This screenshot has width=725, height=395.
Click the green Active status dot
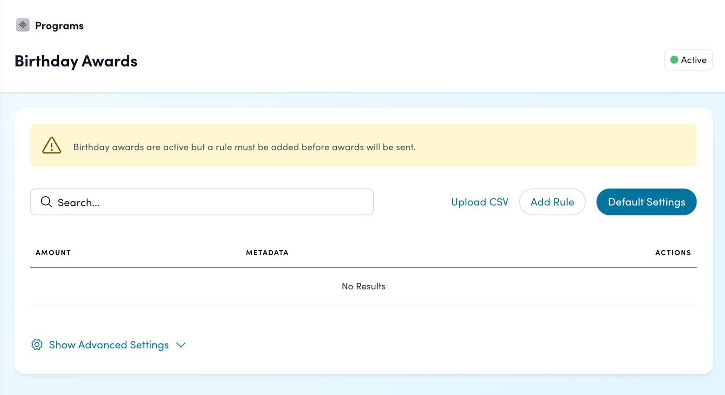[674, 60]
